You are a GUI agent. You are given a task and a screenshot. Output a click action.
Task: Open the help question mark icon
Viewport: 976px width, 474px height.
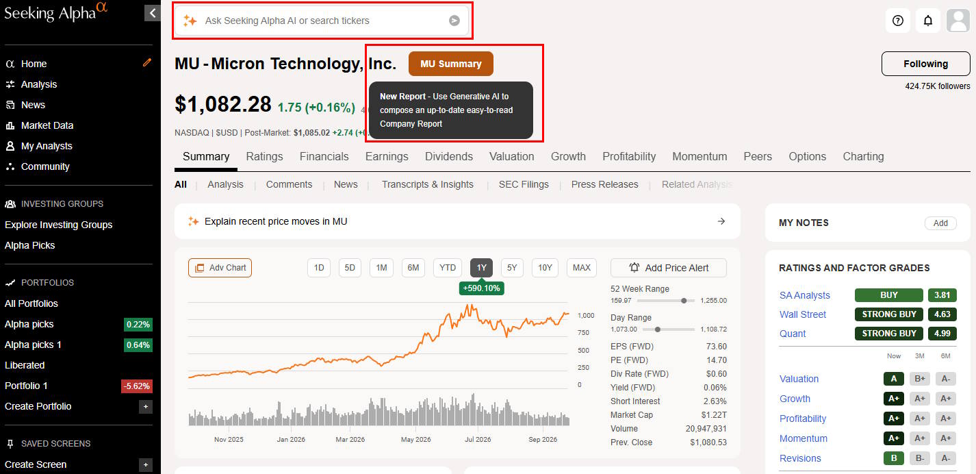point(898,21)
